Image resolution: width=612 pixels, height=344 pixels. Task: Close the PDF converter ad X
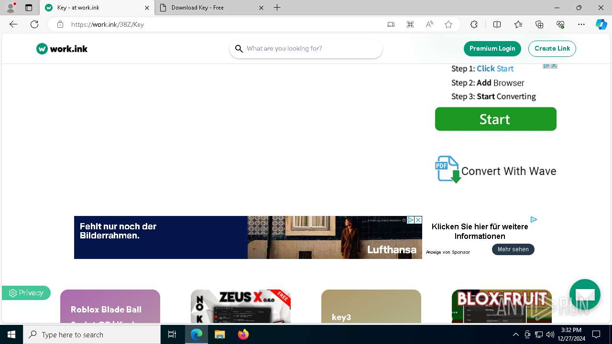coord(554,66)
